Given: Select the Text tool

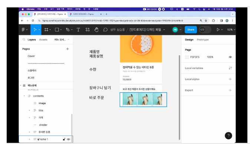Looking at the screenshot, I should coord(78,30).
